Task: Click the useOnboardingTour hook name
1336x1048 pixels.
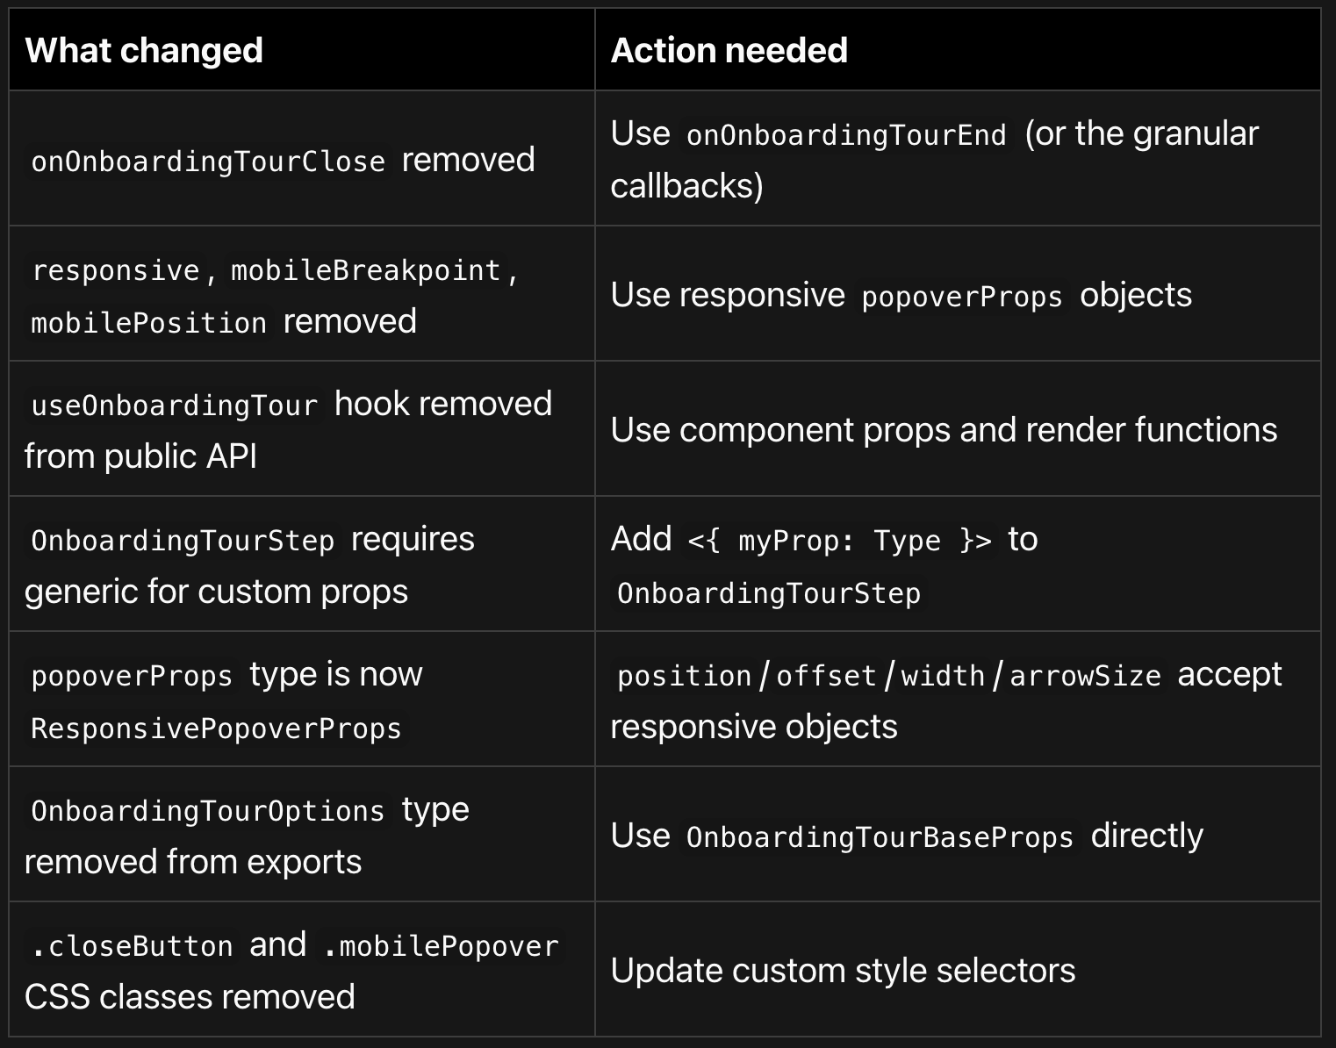Action: click(174, 406)
